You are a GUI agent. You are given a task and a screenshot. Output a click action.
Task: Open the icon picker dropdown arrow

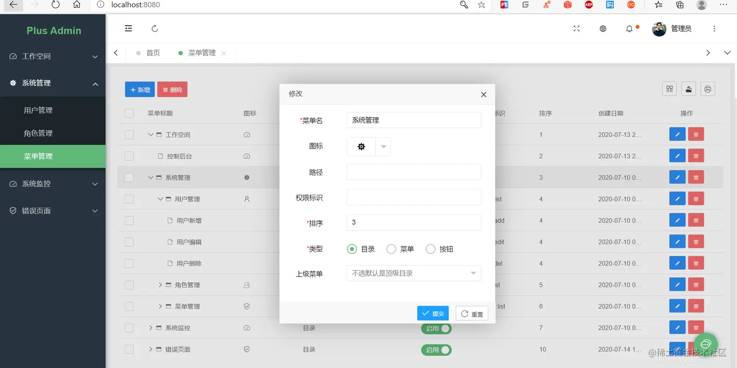point(383,147)
